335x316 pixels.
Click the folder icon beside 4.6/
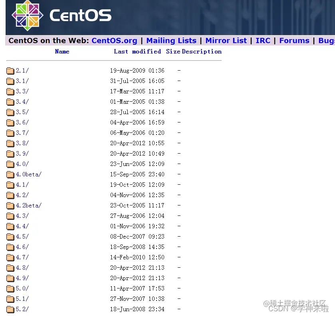coord(10,247)
